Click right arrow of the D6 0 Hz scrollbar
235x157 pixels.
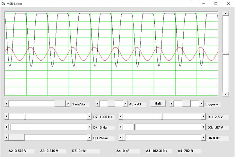click(203, 138)
